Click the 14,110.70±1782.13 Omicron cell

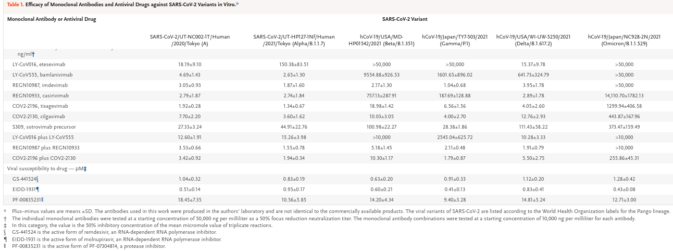point(624,95)
